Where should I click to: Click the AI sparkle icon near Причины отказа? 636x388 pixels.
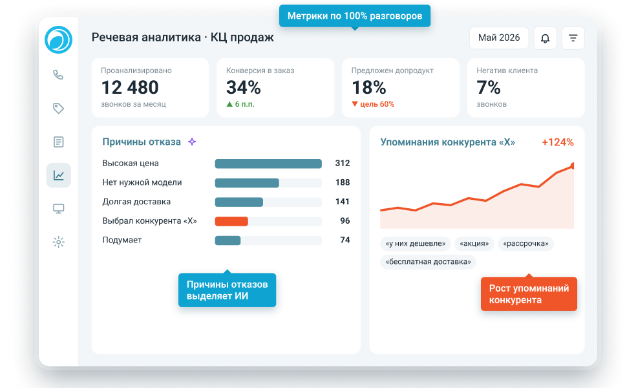click(192, 142)
